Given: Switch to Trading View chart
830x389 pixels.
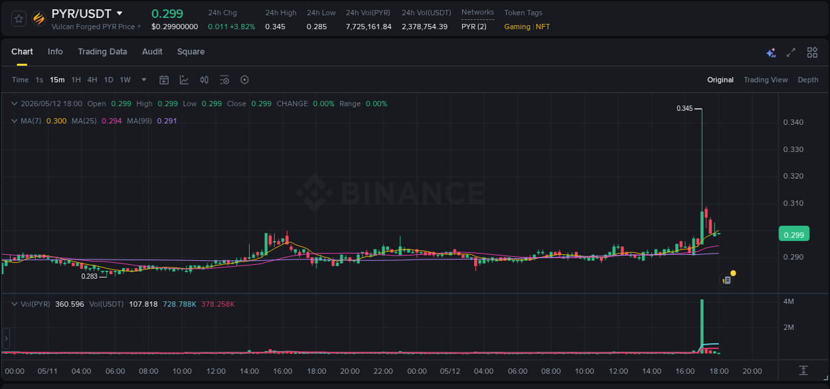Looking at the screenshot, I should (766, 80).
